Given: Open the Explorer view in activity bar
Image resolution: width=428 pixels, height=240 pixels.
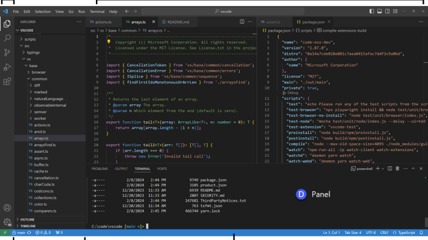Looking at the screenshot, I should pos(7,24).
